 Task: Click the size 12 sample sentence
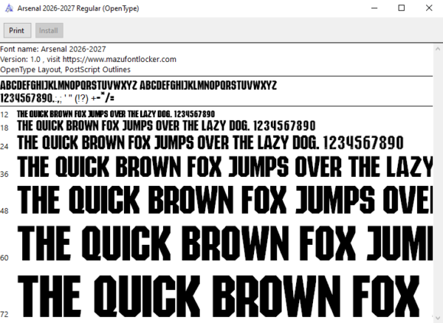[x=116, y=114]
